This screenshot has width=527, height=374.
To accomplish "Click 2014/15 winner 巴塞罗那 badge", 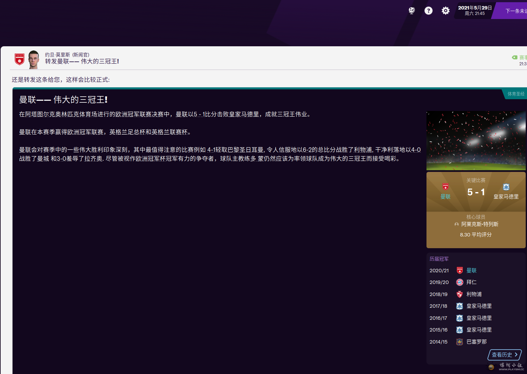I will (x=459, y=342).
